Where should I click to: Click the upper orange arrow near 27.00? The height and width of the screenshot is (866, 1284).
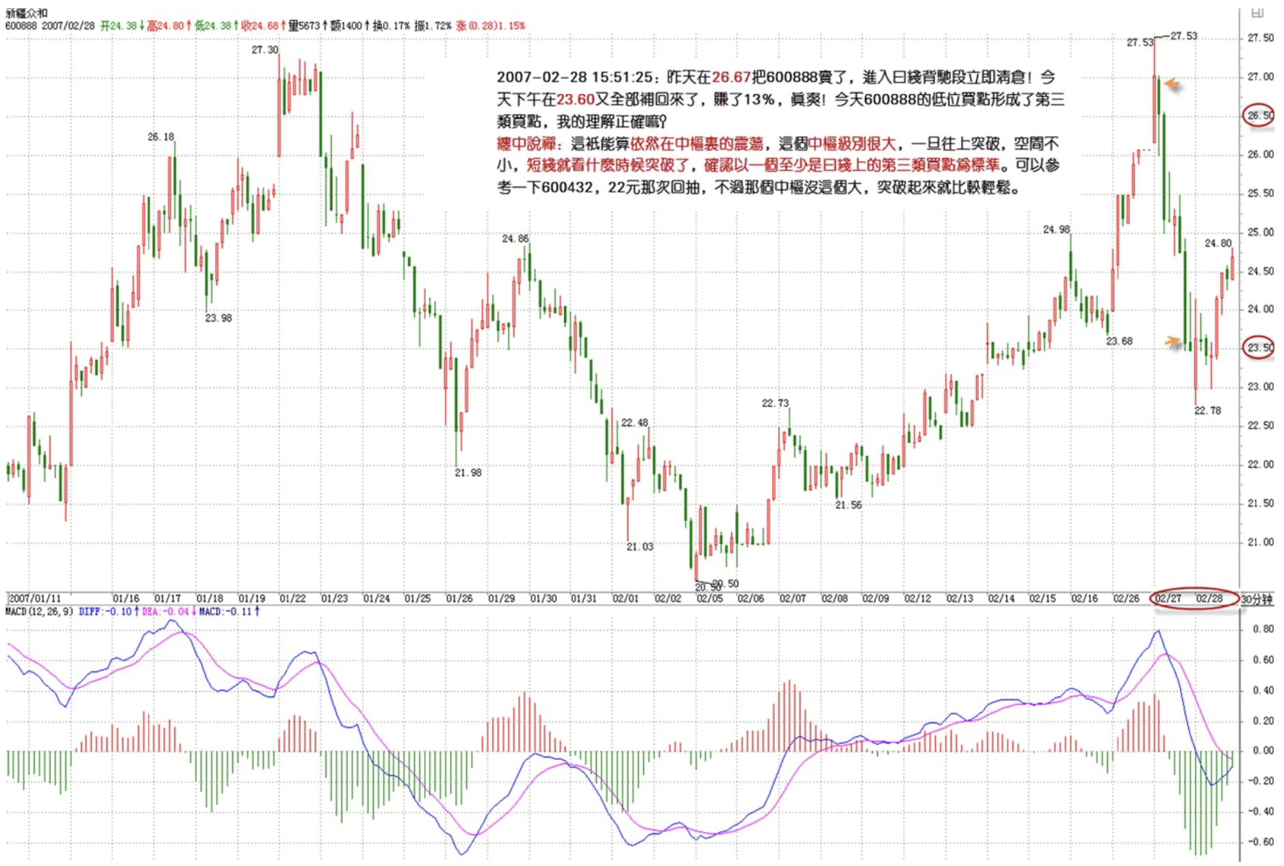tap(1172, 84)
